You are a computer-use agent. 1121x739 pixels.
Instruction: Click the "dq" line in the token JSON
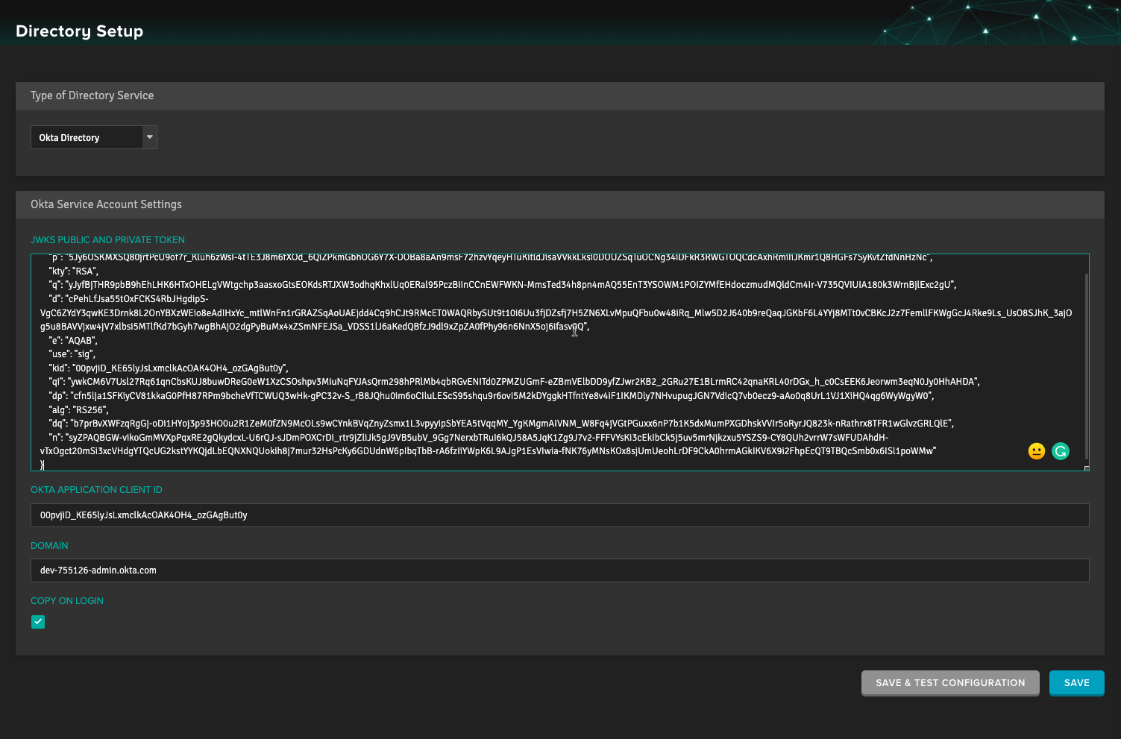pyautogui.click(x=501, y=424)
